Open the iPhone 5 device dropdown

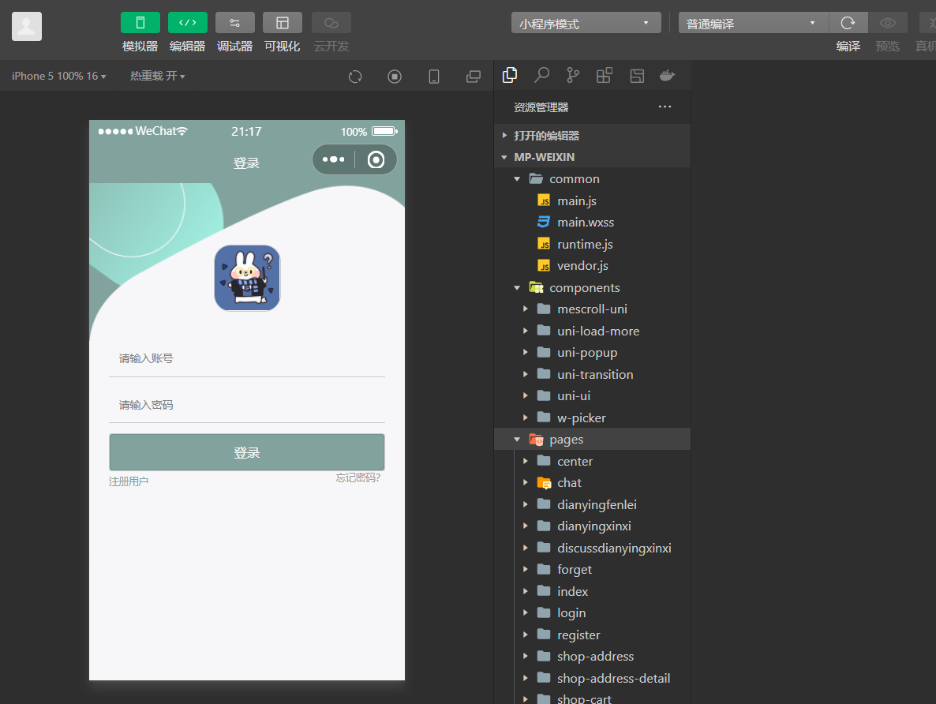(58, 76)
